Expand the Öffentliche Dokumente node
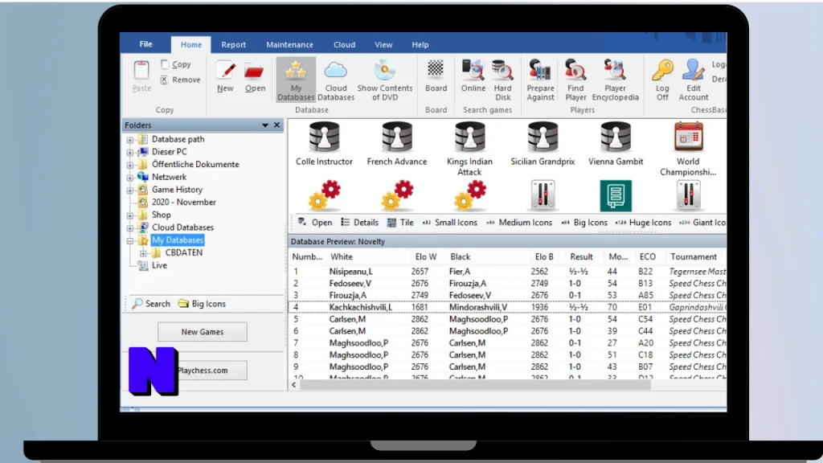Screen dimensions: 823x463 click(x=130, y=165)
